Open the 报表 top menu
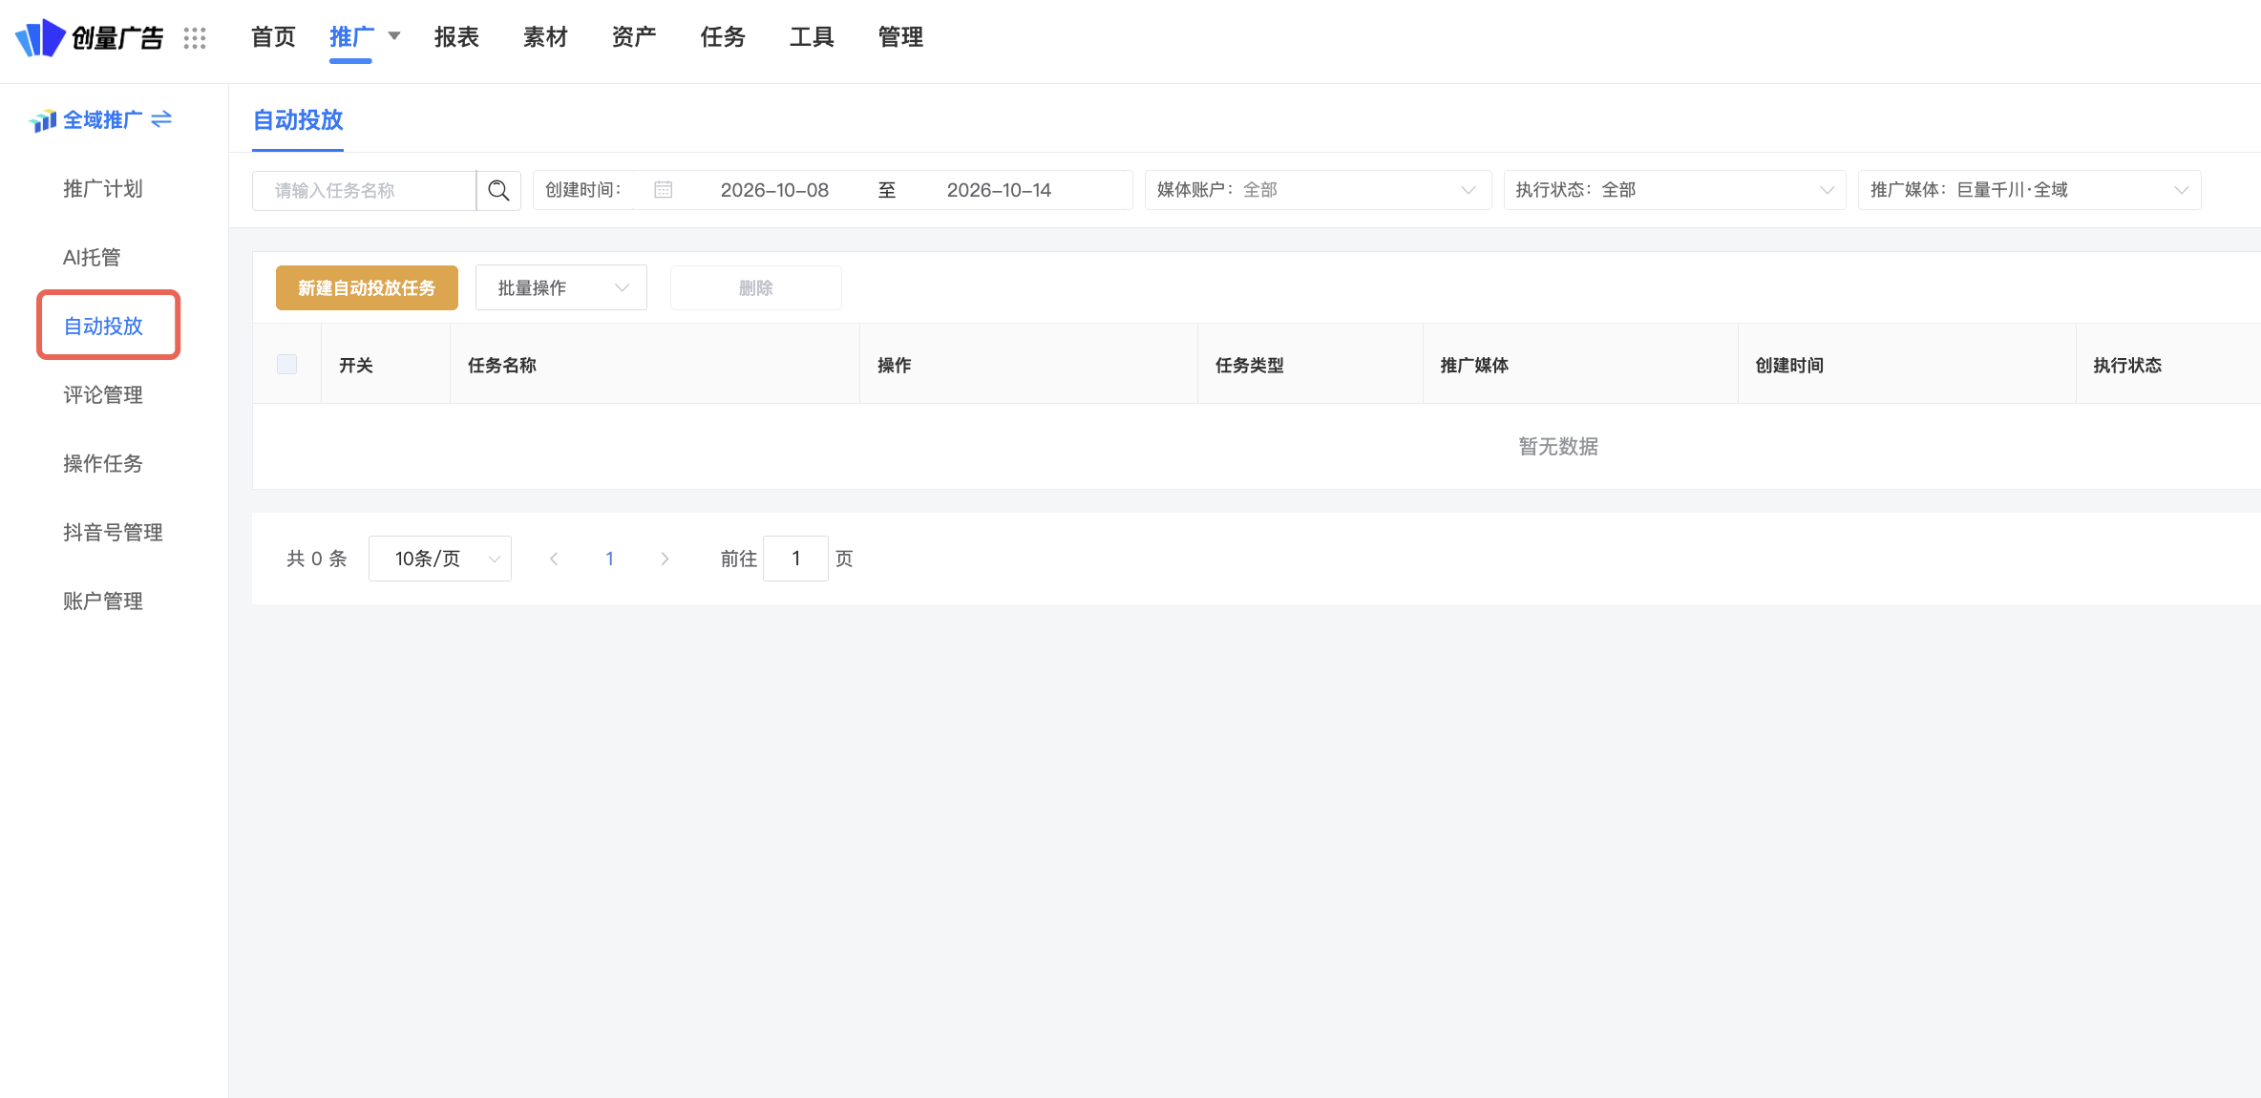The width and height of the screenshot is (2261, 1098). [x=456, y=37]
